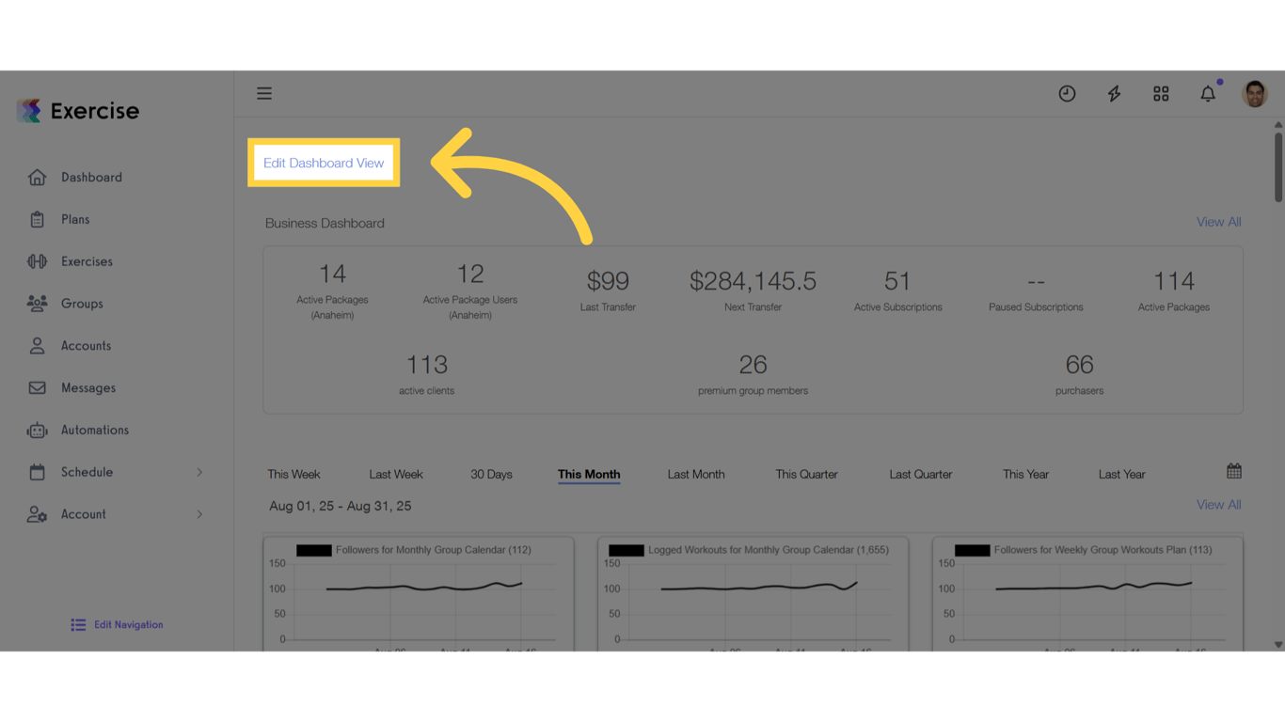The image size is (1285, 722).
Task: Switch to the Last Month tab
Action: coord(696,474)
